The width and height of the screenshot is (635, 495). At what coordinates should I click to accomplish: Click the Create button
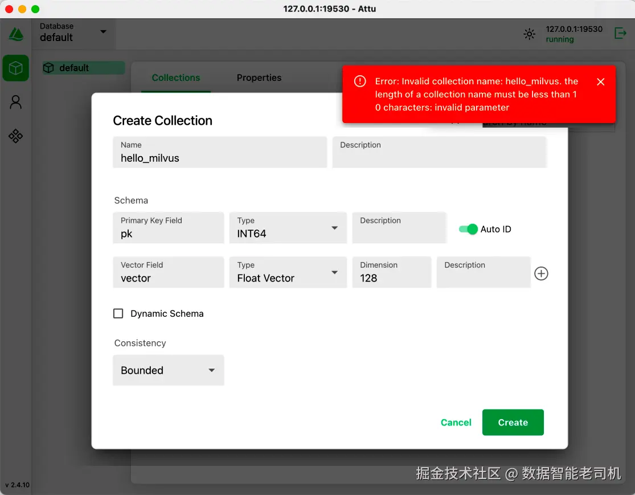pyautogui.click(x=513, y=422)
